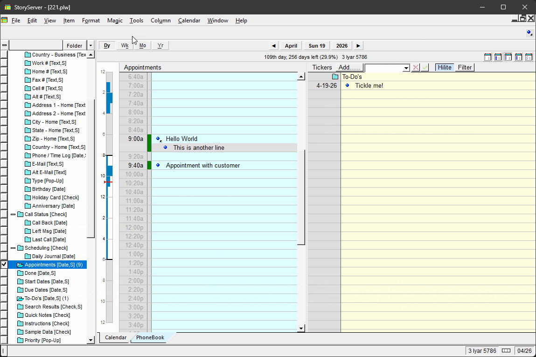The height and width of the screenshot is (357, 536).
Task: Click the blue bullet style icon in toolbar
Action: point(529,33)
